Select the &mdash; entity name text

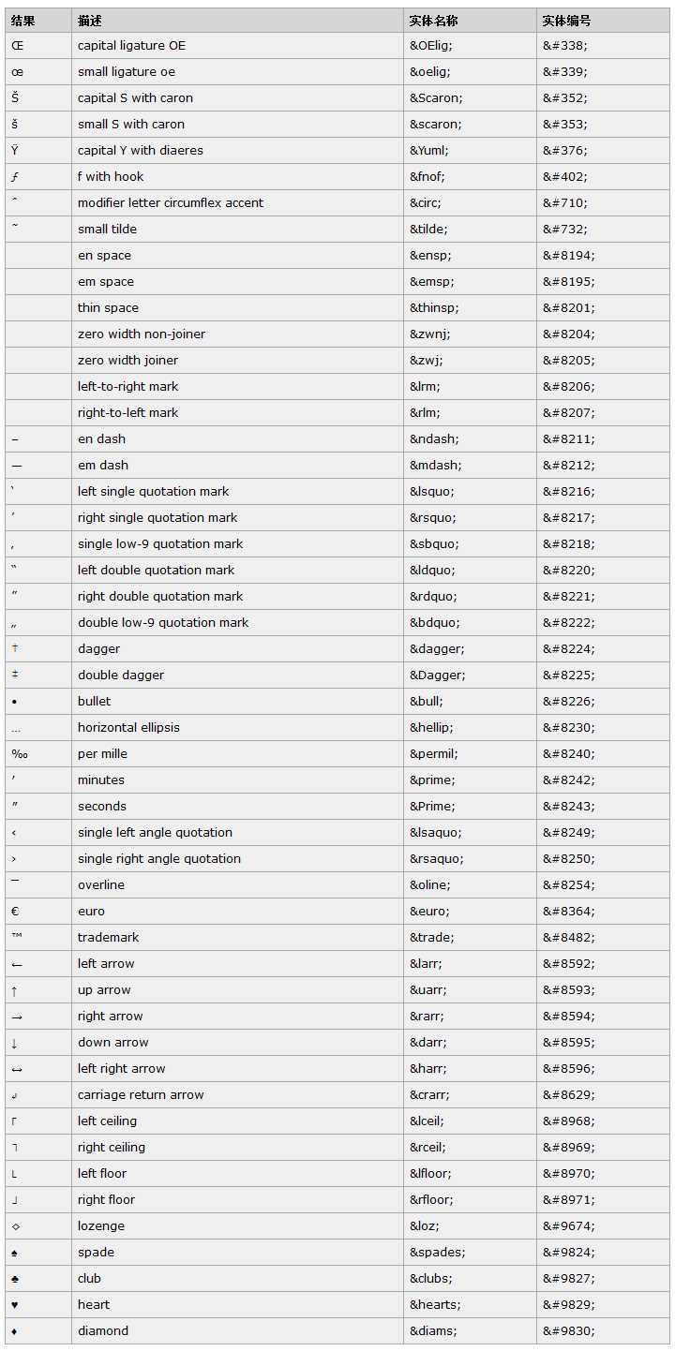click(435, 466)
